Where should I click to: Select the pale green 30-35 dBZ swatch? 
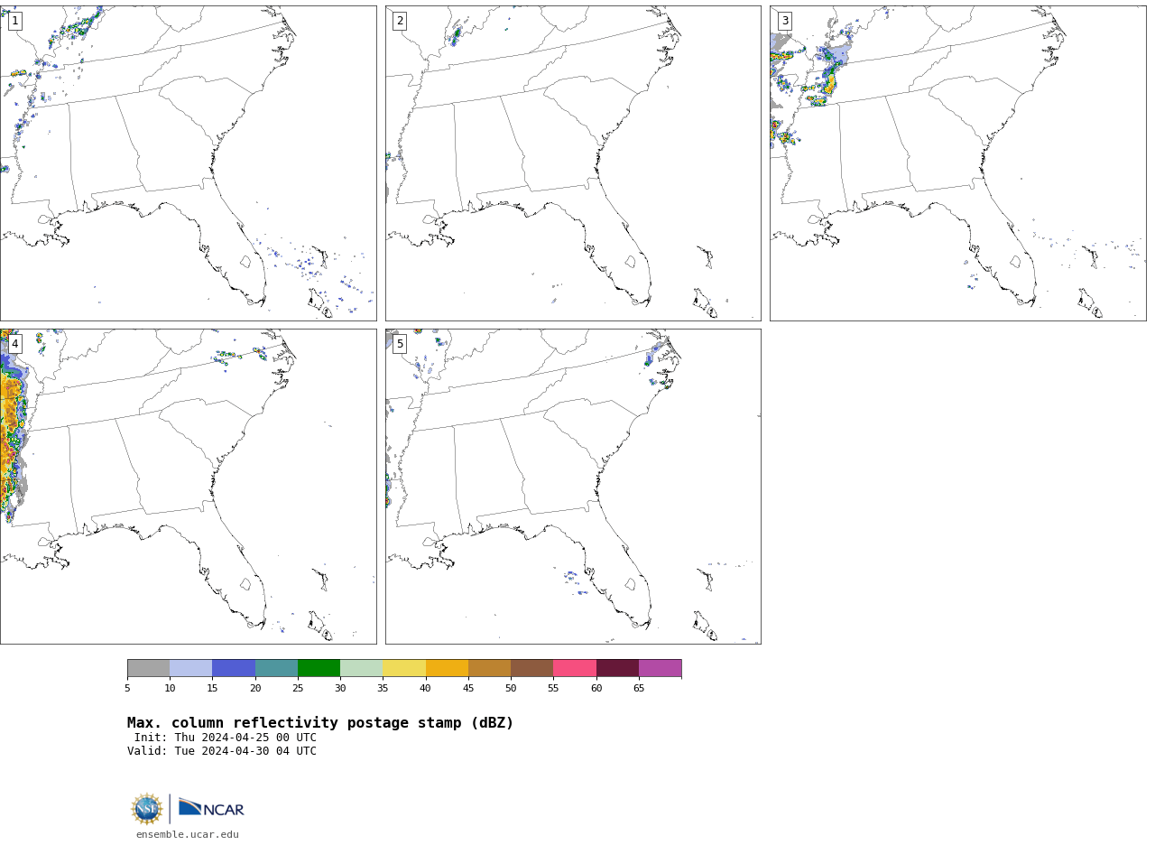361,668
